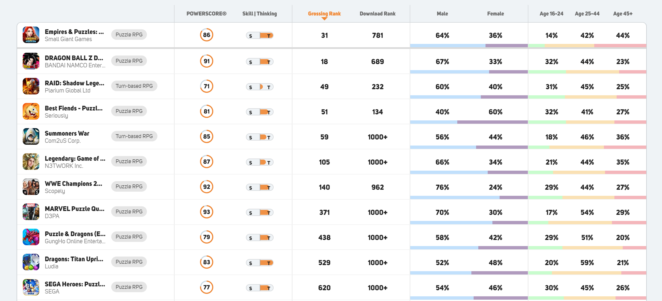Viewport: 662px width, 301px height.
Task: Open MARVEL Puzzle Quest title link
Action: point(75,209)
